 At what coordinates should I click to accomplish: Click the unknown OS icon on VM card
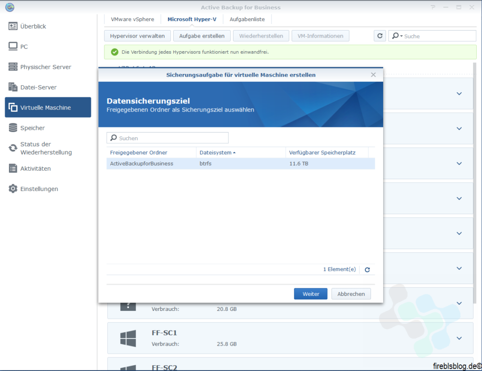click(x=128, y=306)
